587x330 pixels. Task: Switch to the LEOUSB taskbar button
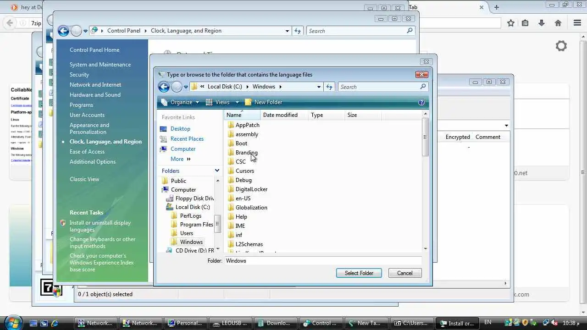coord(230,323)
